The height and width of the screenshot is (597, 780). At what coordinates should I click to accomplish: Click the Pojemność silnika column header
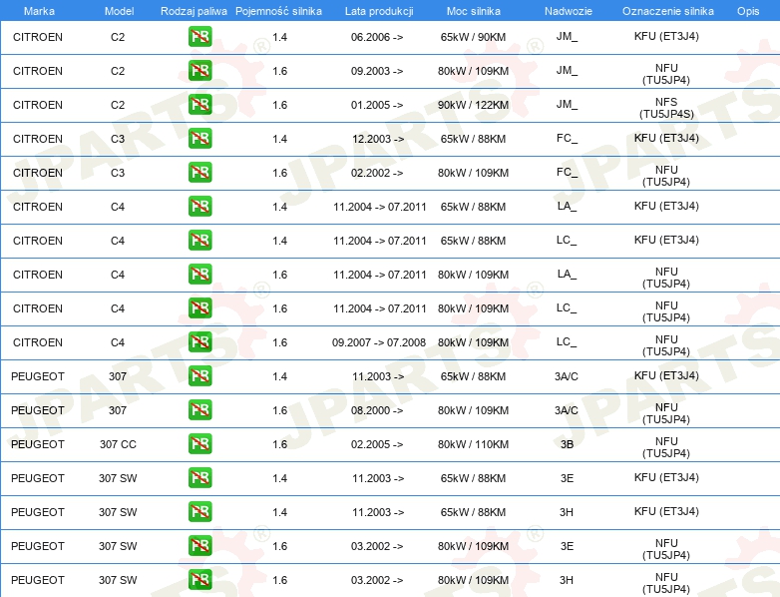[278, 11]
